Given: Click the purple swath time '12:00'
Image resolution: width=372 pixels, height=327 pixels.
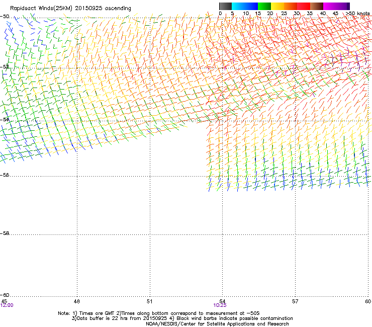Looking at the screenshot, I should click(7, 305).
